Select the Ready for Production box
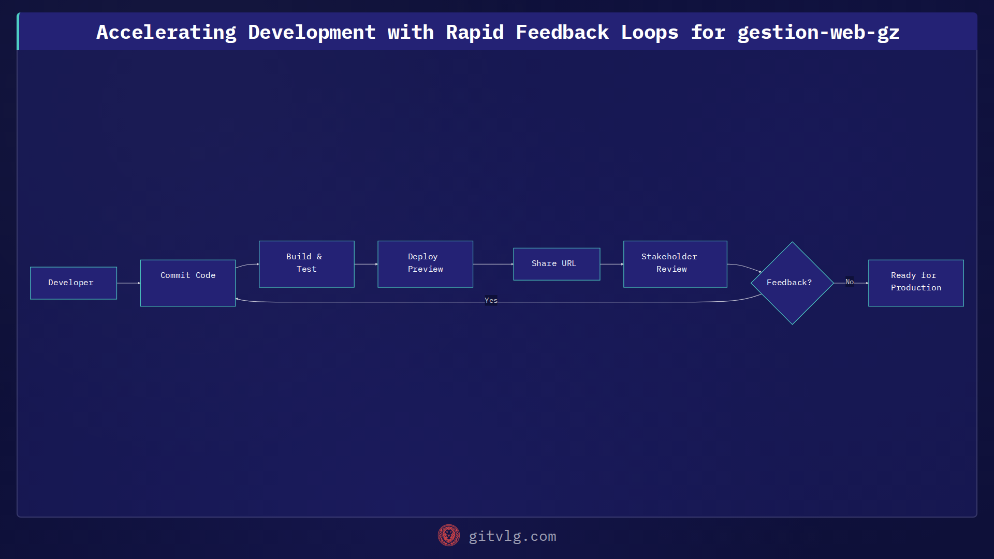This screenshot has height=559, width=994. 916,283
